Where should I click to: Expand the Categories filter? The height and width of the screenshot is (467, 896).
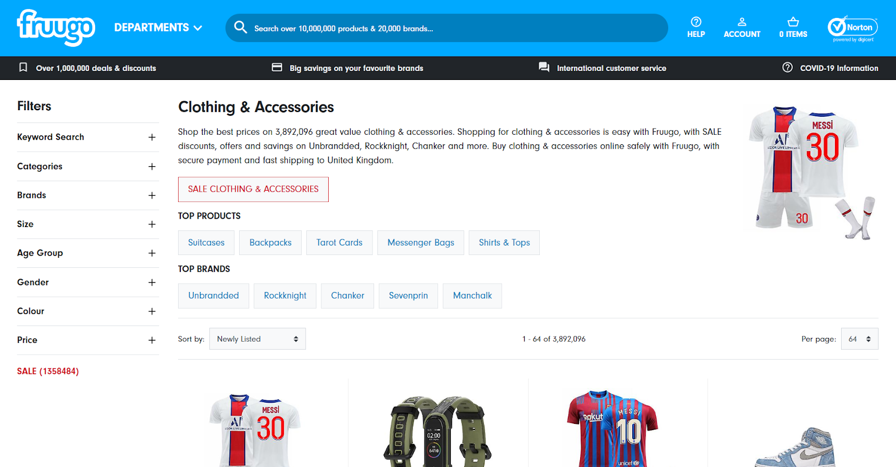(88, 166)
